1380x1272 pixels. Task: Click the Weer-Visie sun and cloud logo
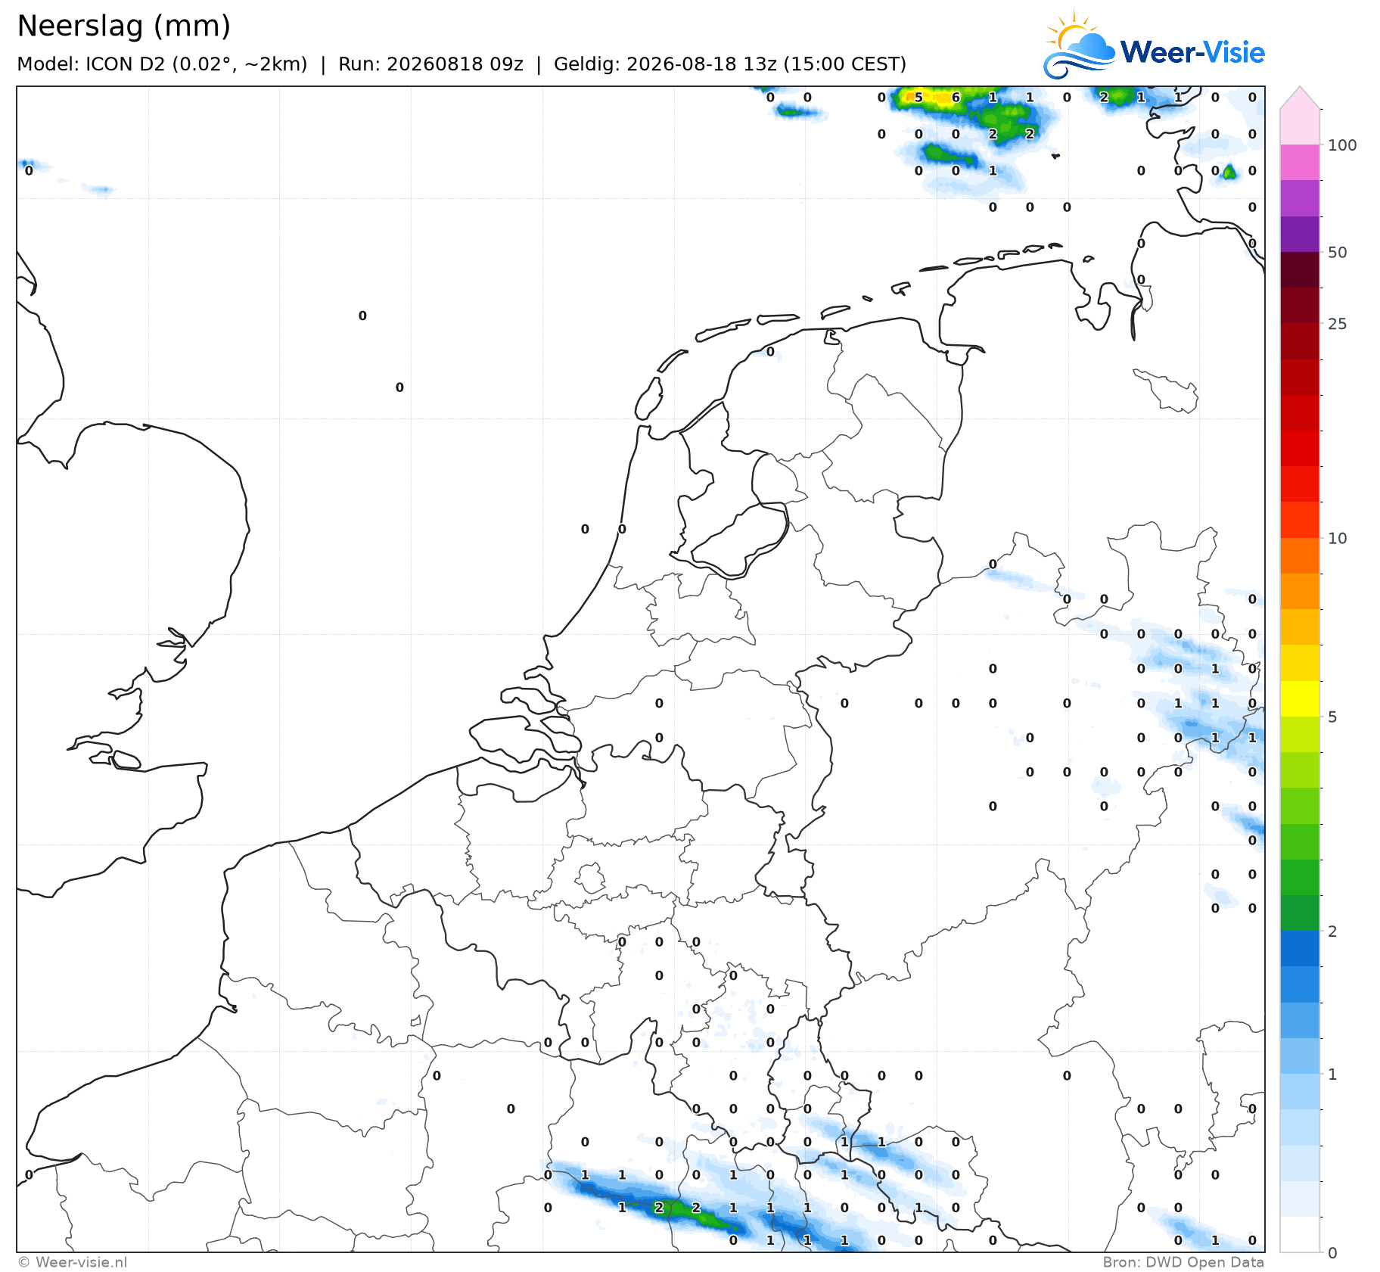[1080, 45]
